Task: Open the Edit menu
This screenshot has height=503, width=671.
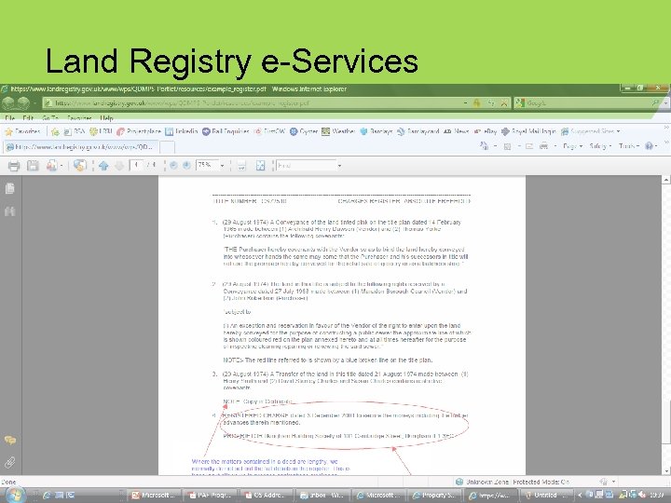Action: point(28,118)
